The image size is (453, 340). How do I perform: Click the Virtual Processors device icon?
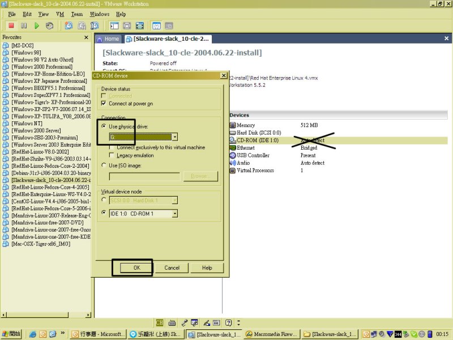[233, 171]
